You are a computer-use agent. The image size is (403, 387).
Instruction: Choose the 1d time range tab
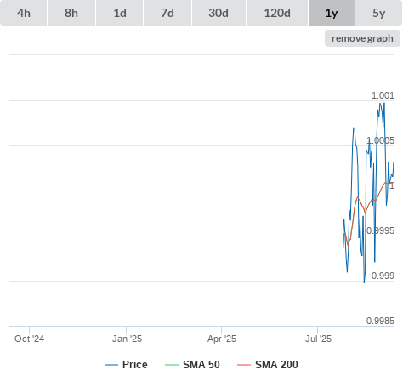point(120,13)
